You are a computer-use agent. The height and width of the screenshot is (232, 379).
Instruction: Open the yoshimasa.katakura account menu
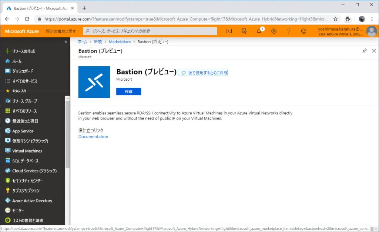pyautogui.click(x=347, y=31)
